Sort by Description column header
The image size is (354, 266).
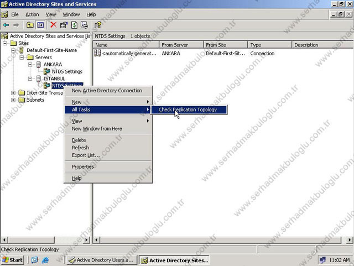(323, 45)
